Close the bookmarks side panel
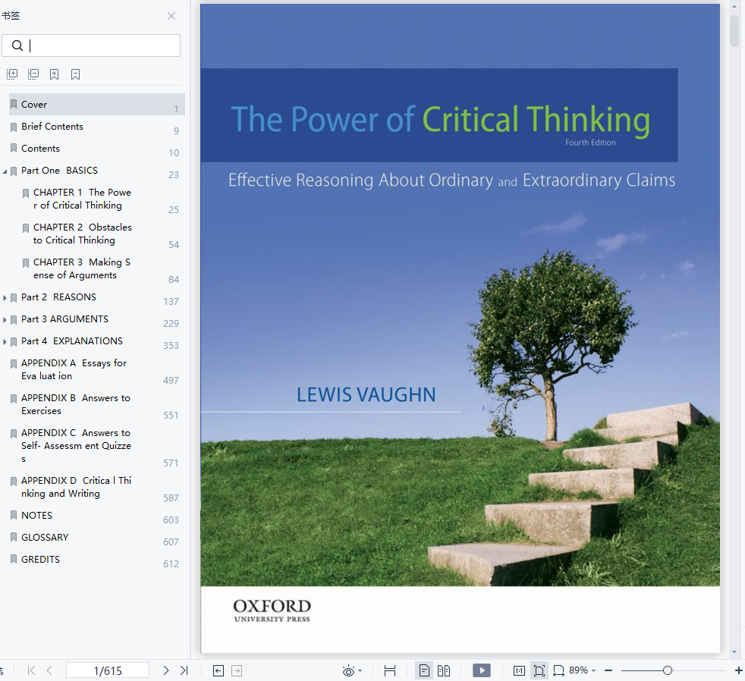The image size is (745, 681). tap(171, 16)
